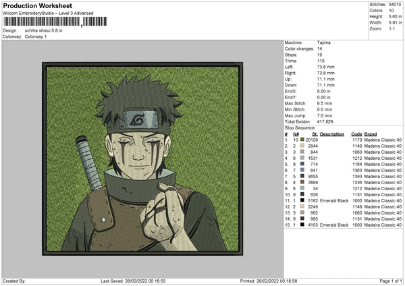Click the Brand column header

pyautogui.click(x=371, y=134)
